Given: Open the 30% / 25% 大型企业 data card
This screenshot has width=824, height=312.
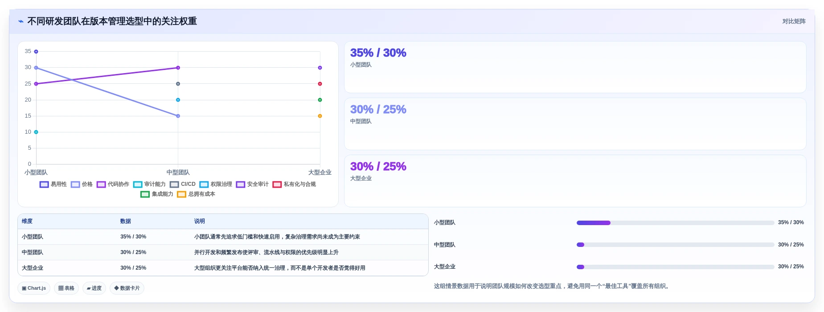Looking at the screenshot, I should [x=575, y=181].
